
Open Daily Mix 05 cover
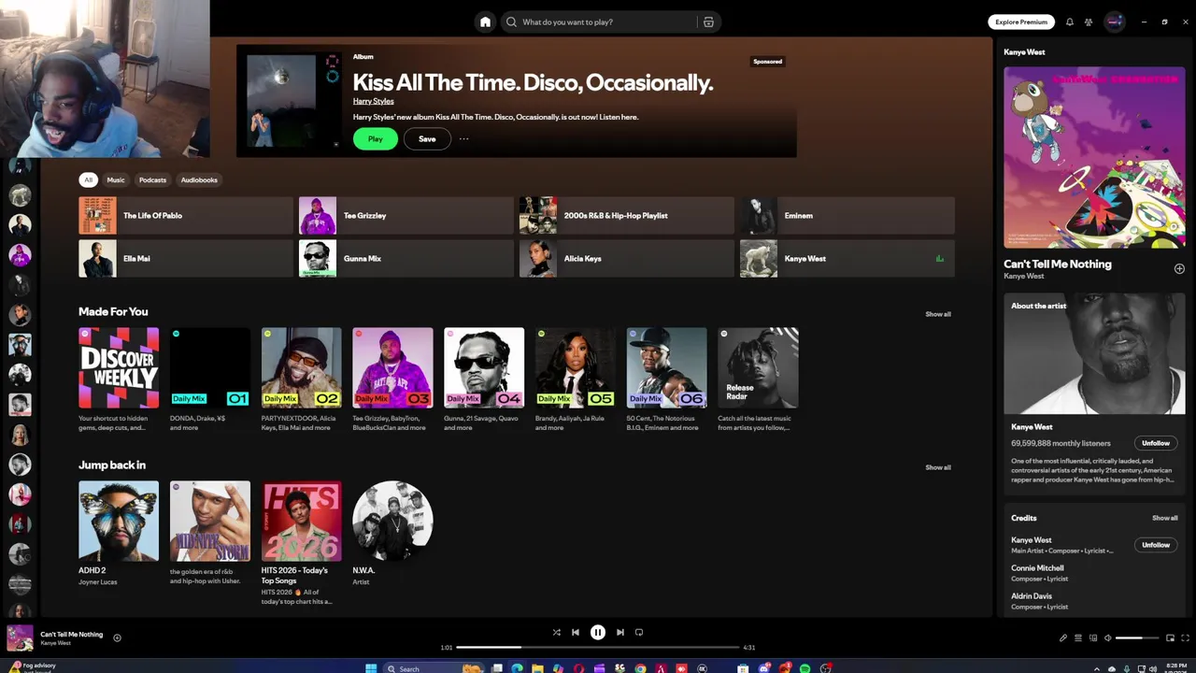coord(576,367)
